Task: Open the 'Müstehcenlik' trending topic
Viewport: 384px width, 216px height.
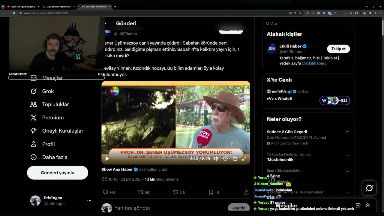Action: [280, 160]
